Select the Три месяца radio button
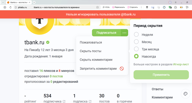 click(136, 49)
